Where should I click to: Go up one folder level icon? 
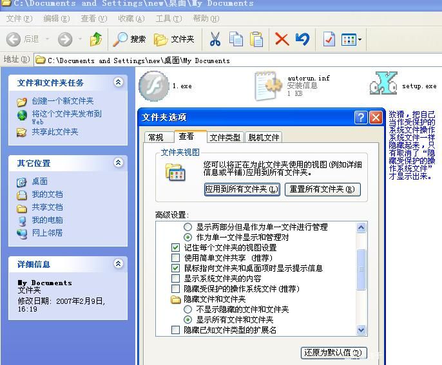pos(96,39)
